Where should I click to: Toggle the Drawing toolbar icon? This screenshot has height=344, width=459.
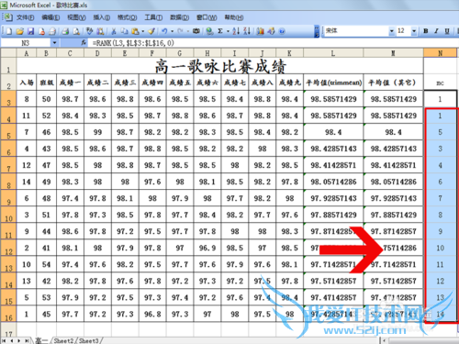(x=271, y=31)
